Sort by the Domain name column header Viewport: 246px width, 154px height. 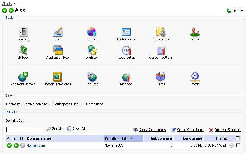point(39,138)
